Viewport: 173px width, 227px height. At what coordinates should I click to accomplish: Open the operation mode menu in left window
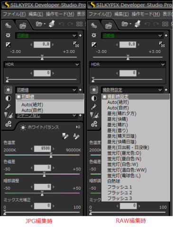(60, 14)
